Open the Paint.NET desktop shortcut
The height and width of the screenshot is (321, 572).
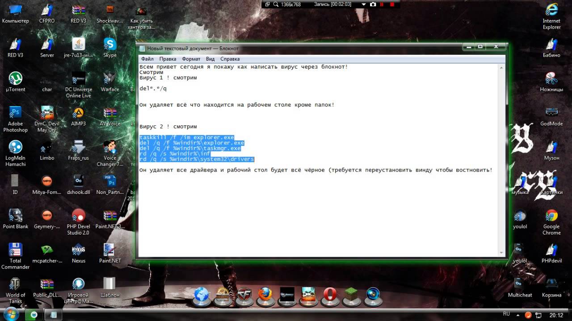point(110,254)
